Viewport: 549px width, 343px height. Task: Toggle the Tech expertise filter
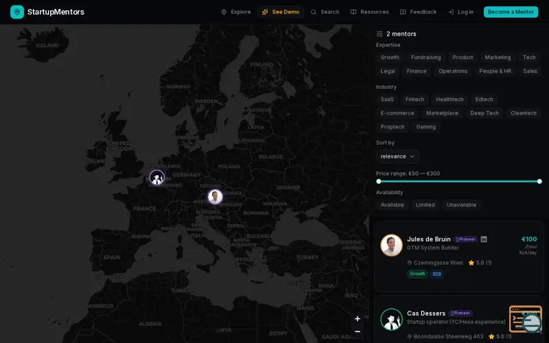pos(529,58)
